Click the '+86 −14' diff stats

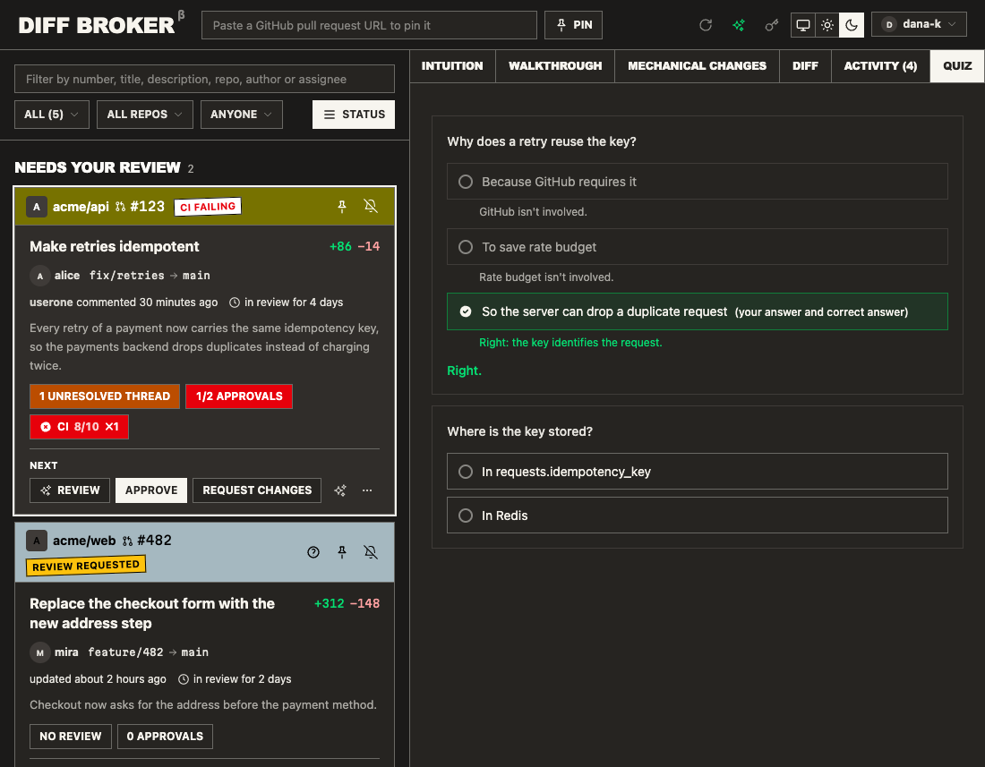click(x=355, y=247)
